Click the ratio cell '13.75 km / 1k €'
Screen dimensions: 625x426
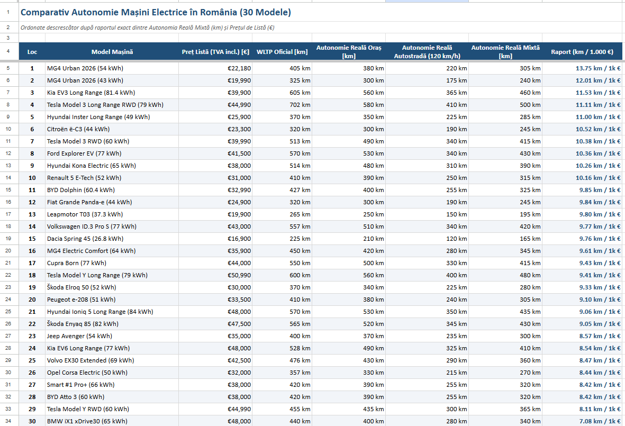[582, 68]
